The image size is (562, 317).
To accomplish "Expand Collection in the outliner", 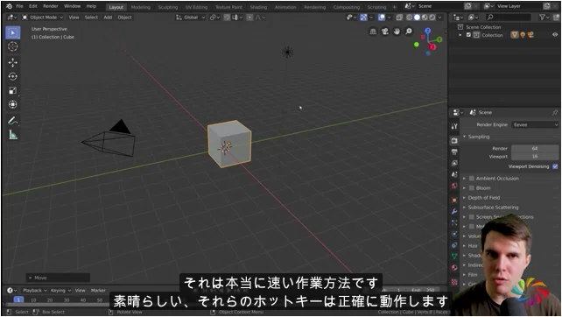I will 460,35.
